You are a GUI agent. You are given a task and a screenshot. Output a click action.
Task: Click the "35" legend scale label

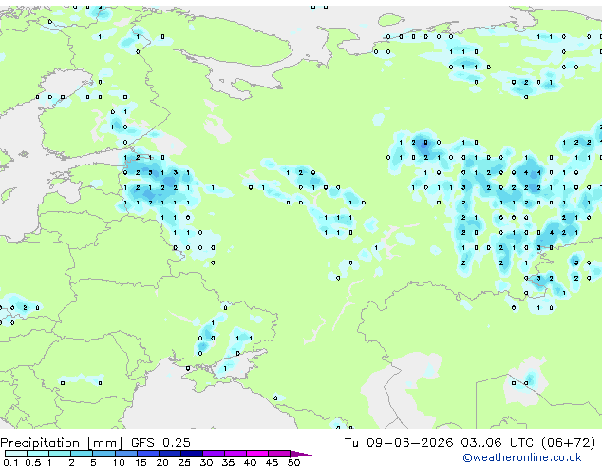point(228,462)
